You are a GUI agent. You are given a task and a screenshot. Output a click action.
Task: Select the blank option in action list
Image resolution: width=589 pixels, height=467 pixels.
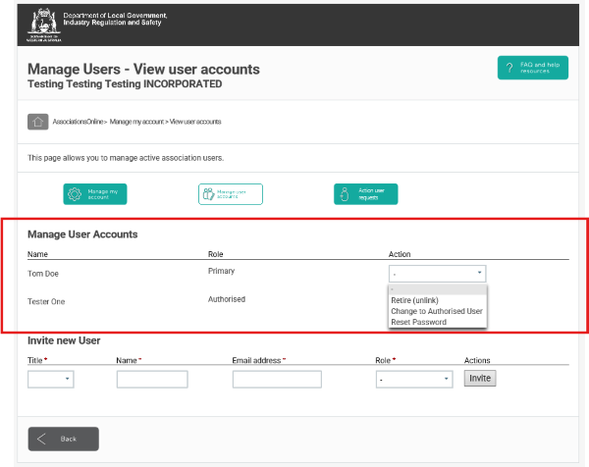[438, 289]
